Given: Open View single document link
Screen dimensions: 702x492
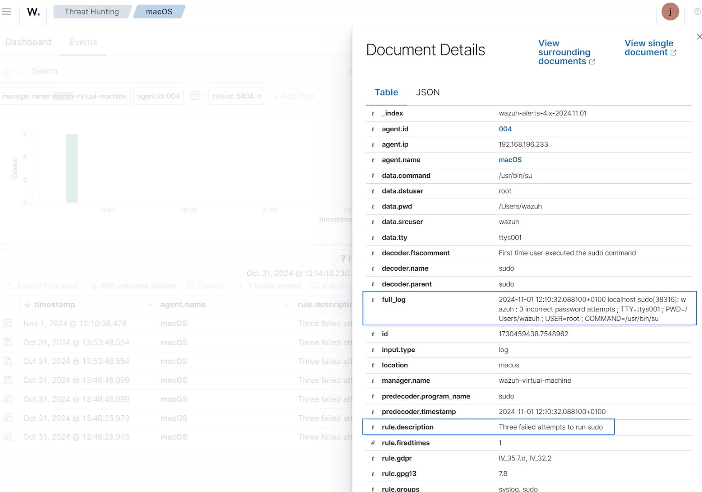Looking at the screenshot, I should (x=650, y=48).
